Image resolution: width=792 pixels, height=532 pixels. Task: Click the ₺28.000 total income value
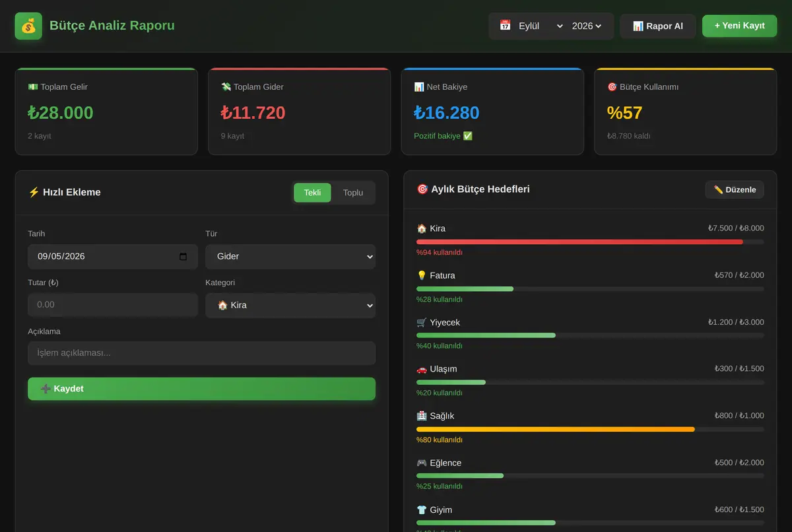point(61,113)
